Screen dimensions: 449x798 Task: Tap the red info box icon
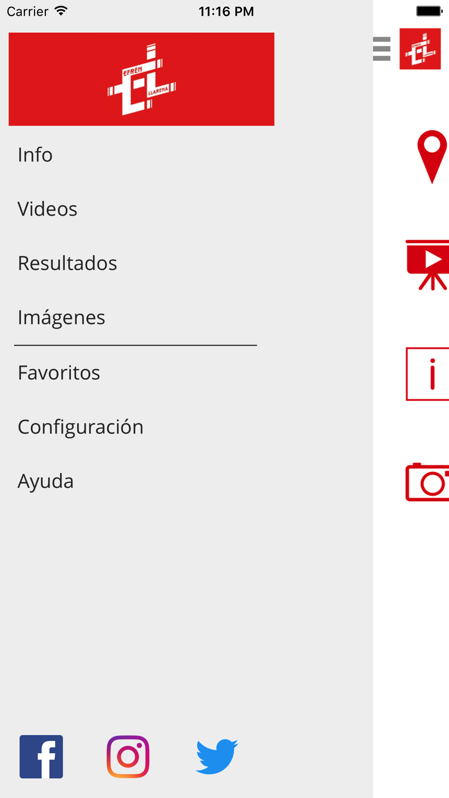point(427,374)
